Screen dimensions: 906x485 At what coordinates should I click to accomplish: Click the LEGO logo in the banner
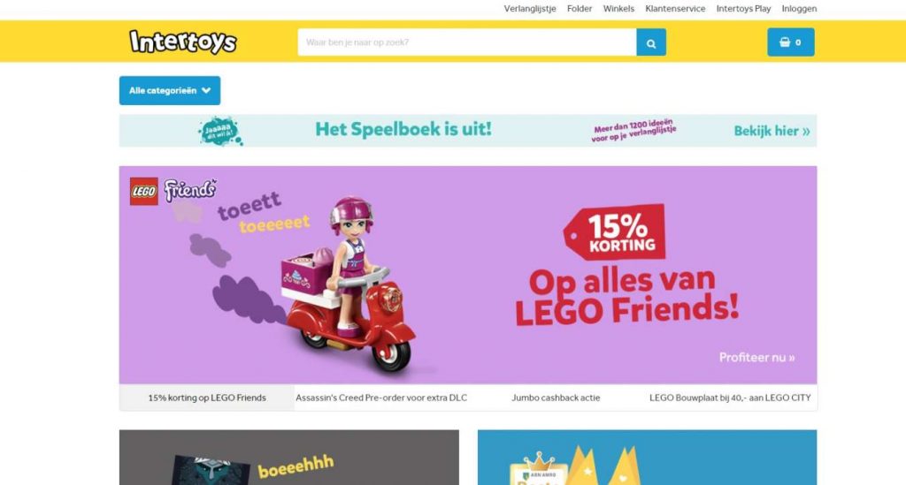(x=144, y=192)
